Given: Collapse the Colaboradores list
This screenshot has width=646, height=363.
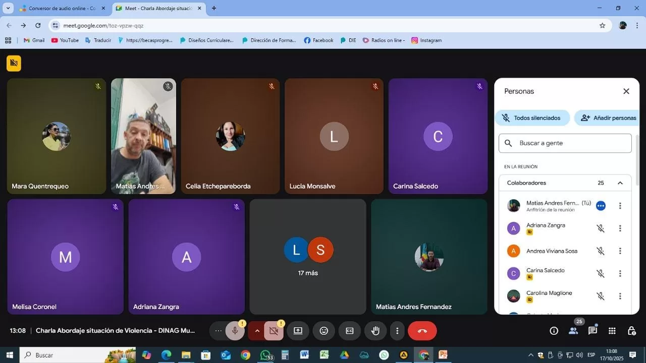Looking at the screenshot, I should pyautogui.click(x=620, y=183).
